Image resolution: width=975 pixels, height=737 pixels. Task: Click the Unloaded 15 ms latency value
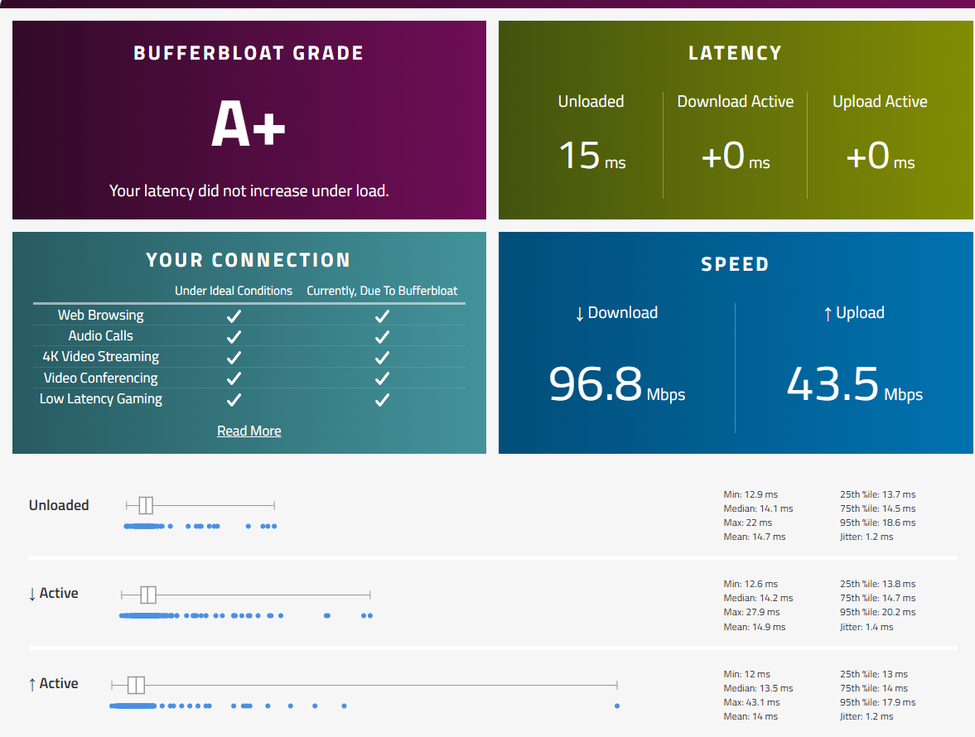click(592, 156)
